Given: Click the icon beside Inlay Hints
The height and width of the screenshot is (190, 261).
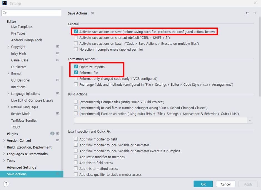Looking at the screenshot, I should pos(58,53).
